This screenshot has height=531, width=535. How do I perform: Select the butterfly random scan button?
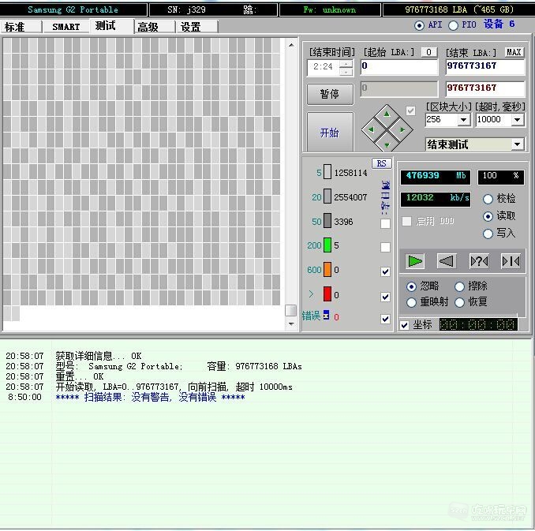coord(479,261)
